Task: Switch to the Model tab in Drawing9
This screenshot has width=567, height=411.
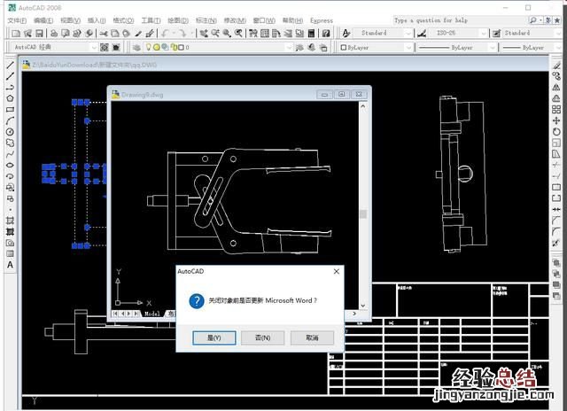Action: point(152,313)
